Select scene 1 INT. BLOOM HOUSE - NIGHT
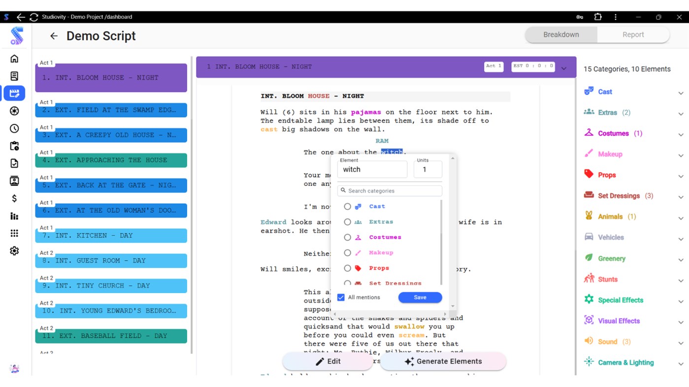This screenshot has width=689, height=387. pyautogui.click(x=111, y=78)
